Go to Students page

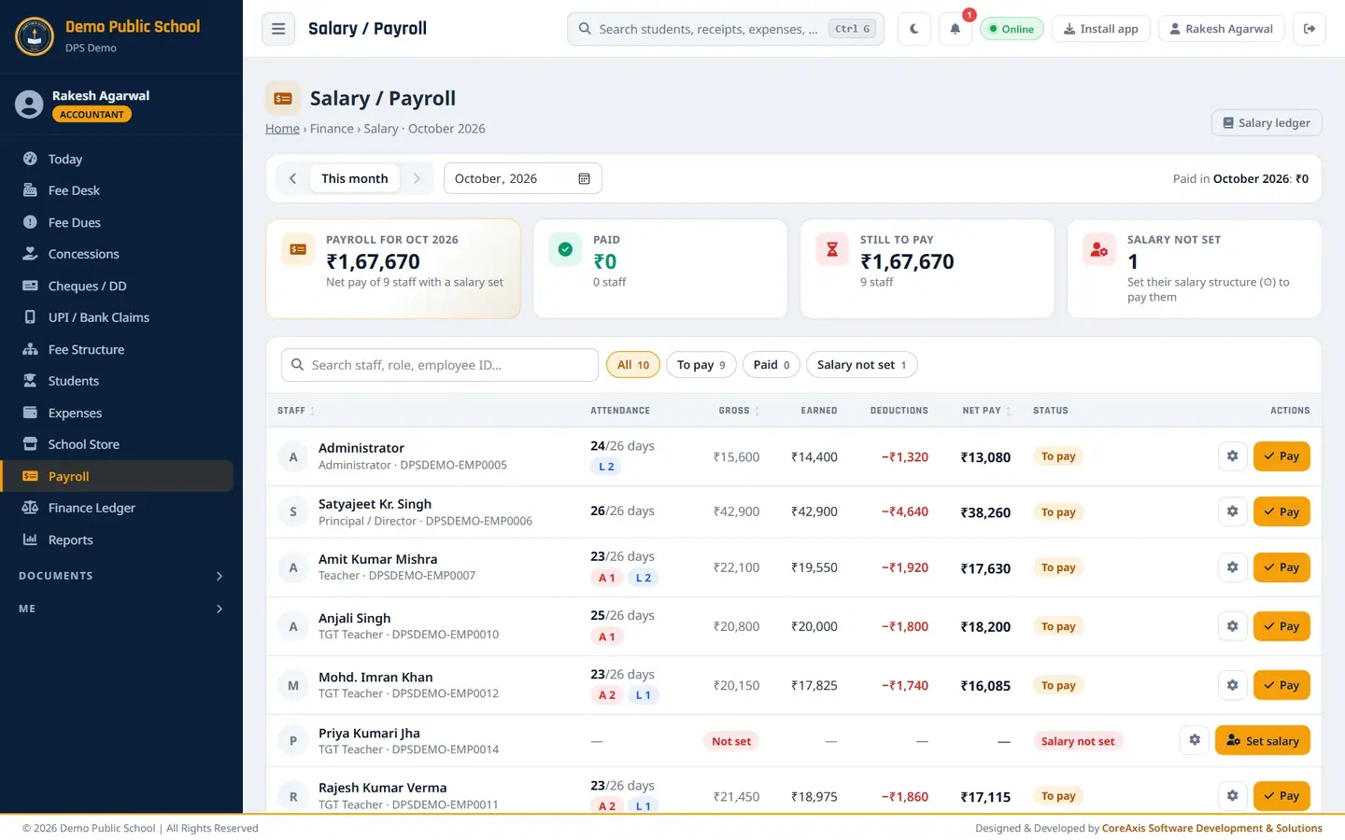[117, 381]
